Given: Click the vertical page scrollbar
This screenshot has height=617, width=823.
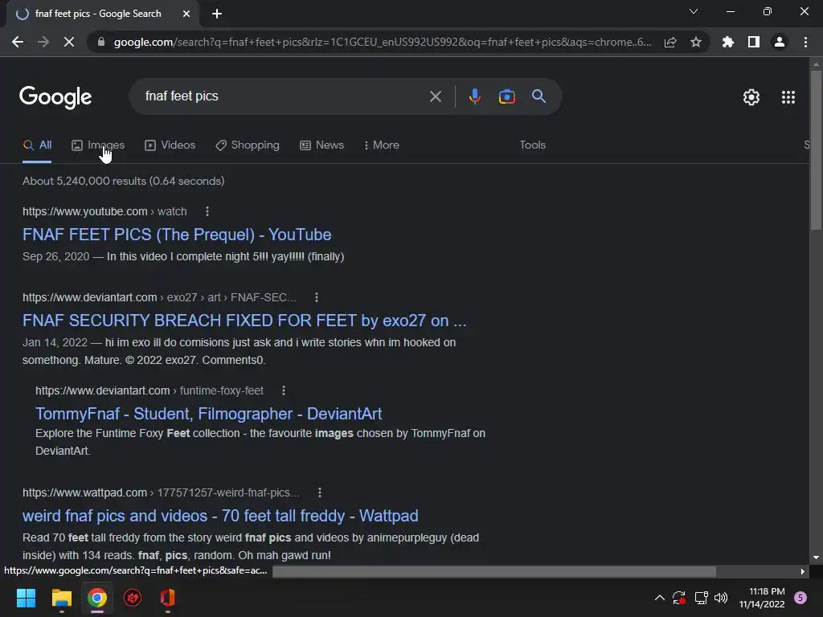Looking at the screenshot, I should [x=816, y=149].
